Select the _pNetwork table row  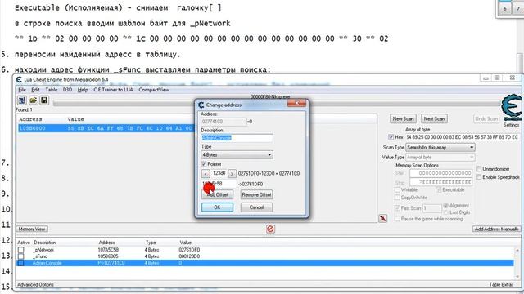pos(265,250)
